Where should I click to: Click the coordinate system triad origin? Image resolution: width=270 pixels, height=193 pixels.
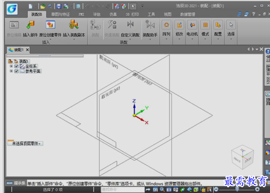134,116
